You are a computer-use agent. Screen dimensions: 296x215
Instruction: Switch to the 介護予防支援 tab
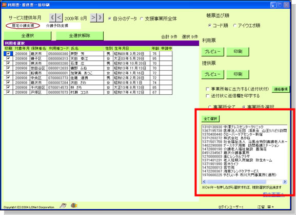[x=57, y=26]
